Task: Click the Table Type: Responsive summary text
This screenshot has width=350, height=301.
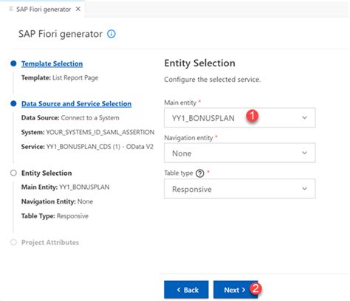Action: pyautogui.click(x=55, y=216)
